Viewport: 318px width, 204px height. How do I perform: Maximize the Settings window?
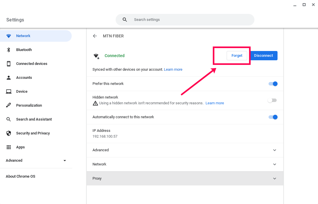coord(304,5)
